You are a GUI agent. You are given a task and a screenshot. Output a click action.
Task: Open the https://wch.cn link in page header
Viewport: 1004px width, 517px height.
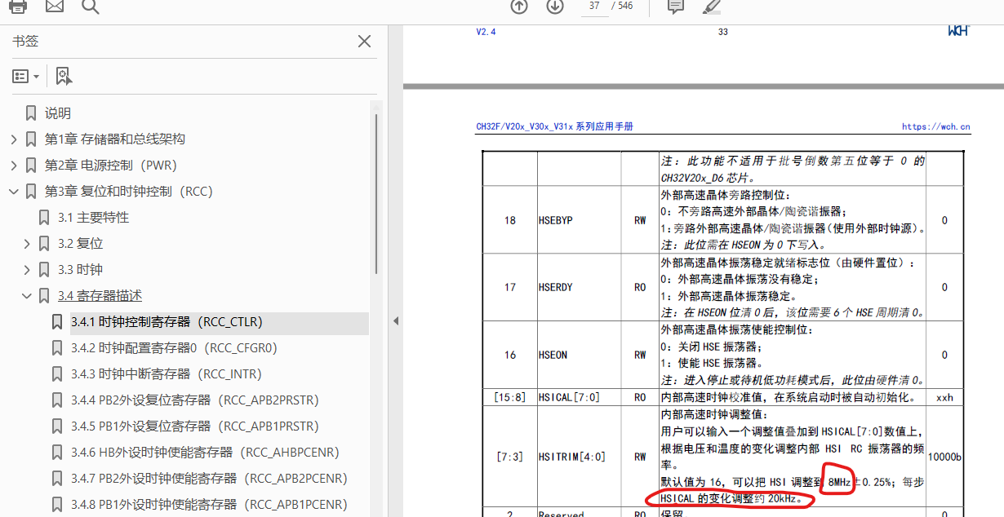[x=936, y=126]
